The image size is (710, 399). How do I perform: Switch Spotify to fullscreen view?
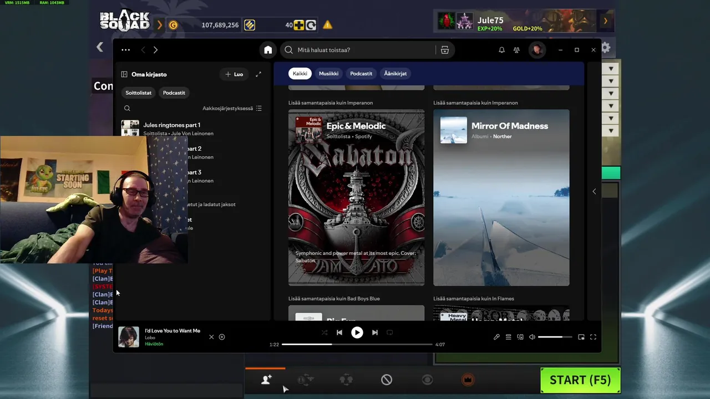(x=593, y=337)
